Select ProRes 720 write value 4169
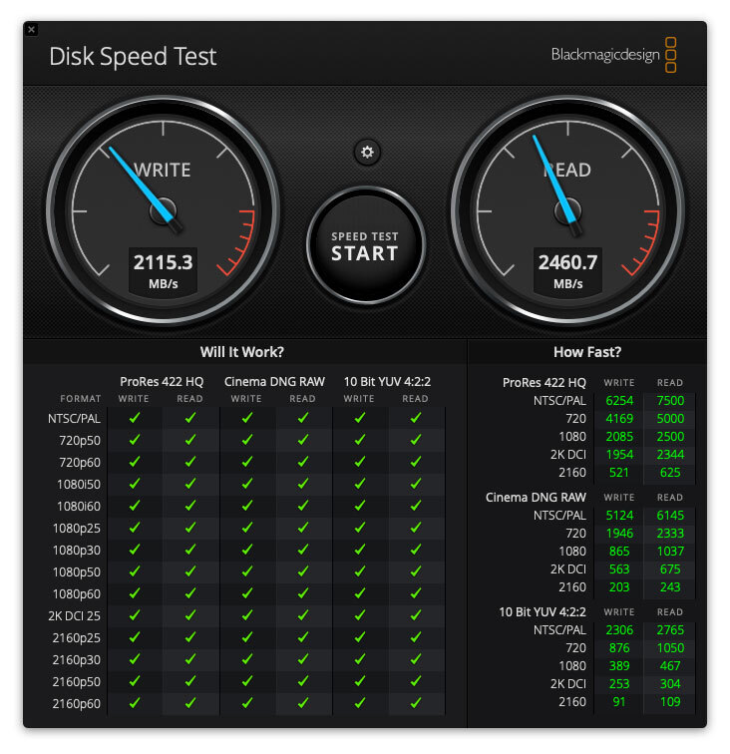The height and width of the screenshot is (754, 730). 619,418
